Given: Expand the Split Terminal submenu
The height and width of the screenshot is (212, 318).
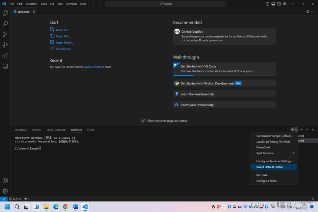Looking at the screenshot, I should (274, 153).
